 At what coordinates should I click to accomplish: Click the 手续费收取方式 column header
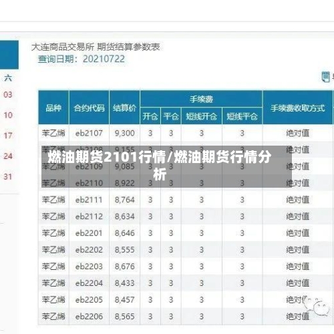[x=298, y=108]
